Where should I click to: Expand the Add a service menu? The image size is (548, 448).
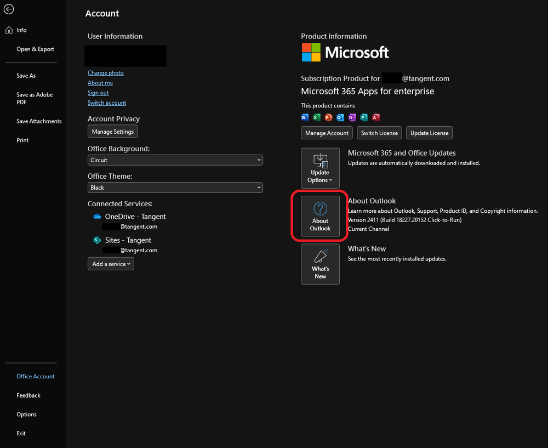tap(111, 264)
